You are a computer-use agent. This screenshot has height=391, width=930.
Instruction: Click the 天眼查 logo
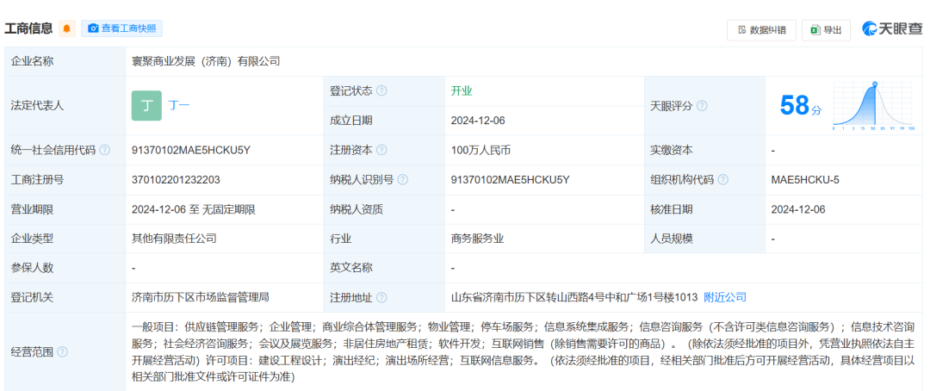893,28
